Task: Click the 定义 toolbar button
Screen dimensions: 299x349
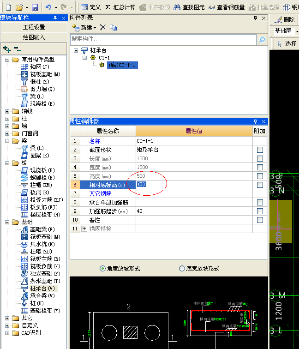Action: click(90, 7)
